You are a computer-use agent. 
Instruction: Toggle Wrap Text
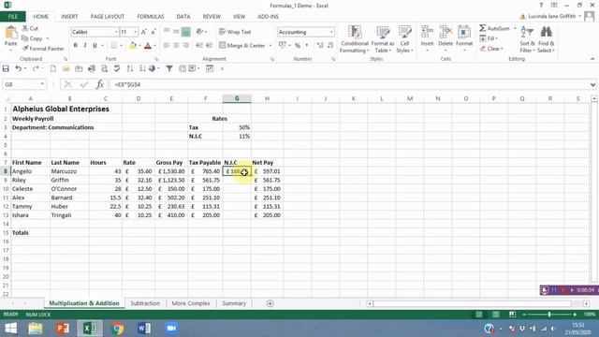coord(235,32)
